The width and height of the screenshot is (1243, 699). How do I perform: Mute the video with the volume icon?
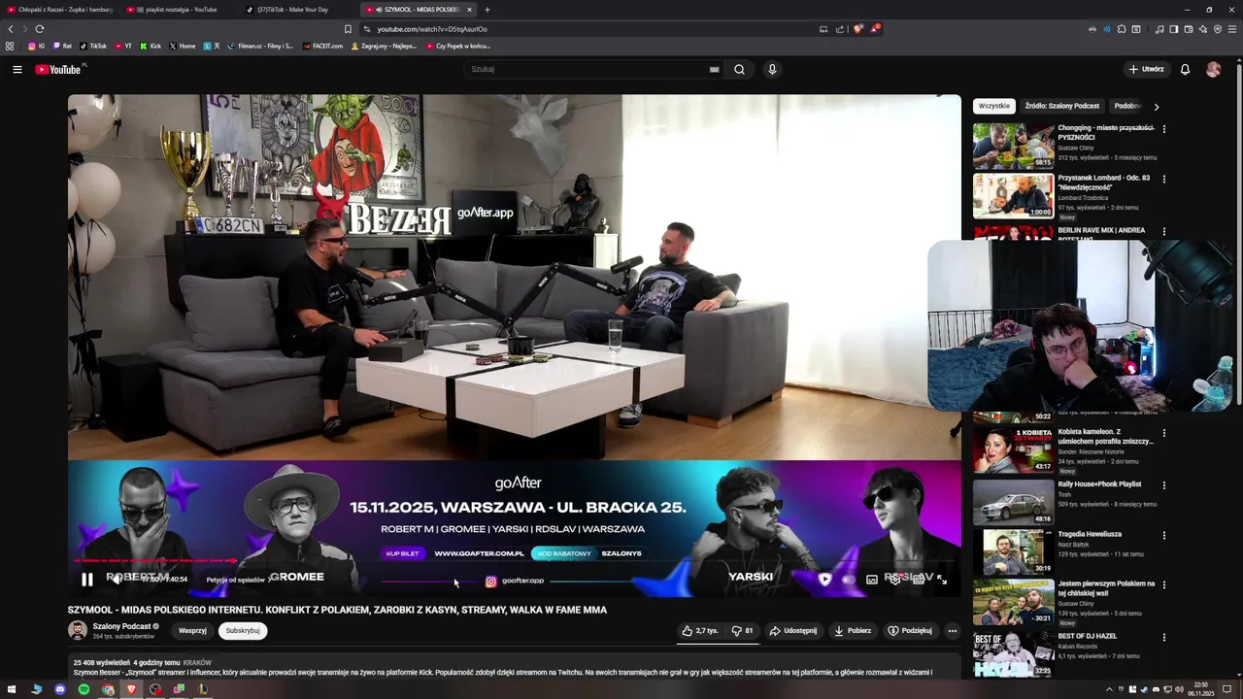click(116, 580)
